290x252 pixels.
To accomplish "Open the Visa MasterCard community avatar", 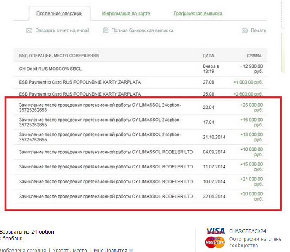I will point(215,238).
